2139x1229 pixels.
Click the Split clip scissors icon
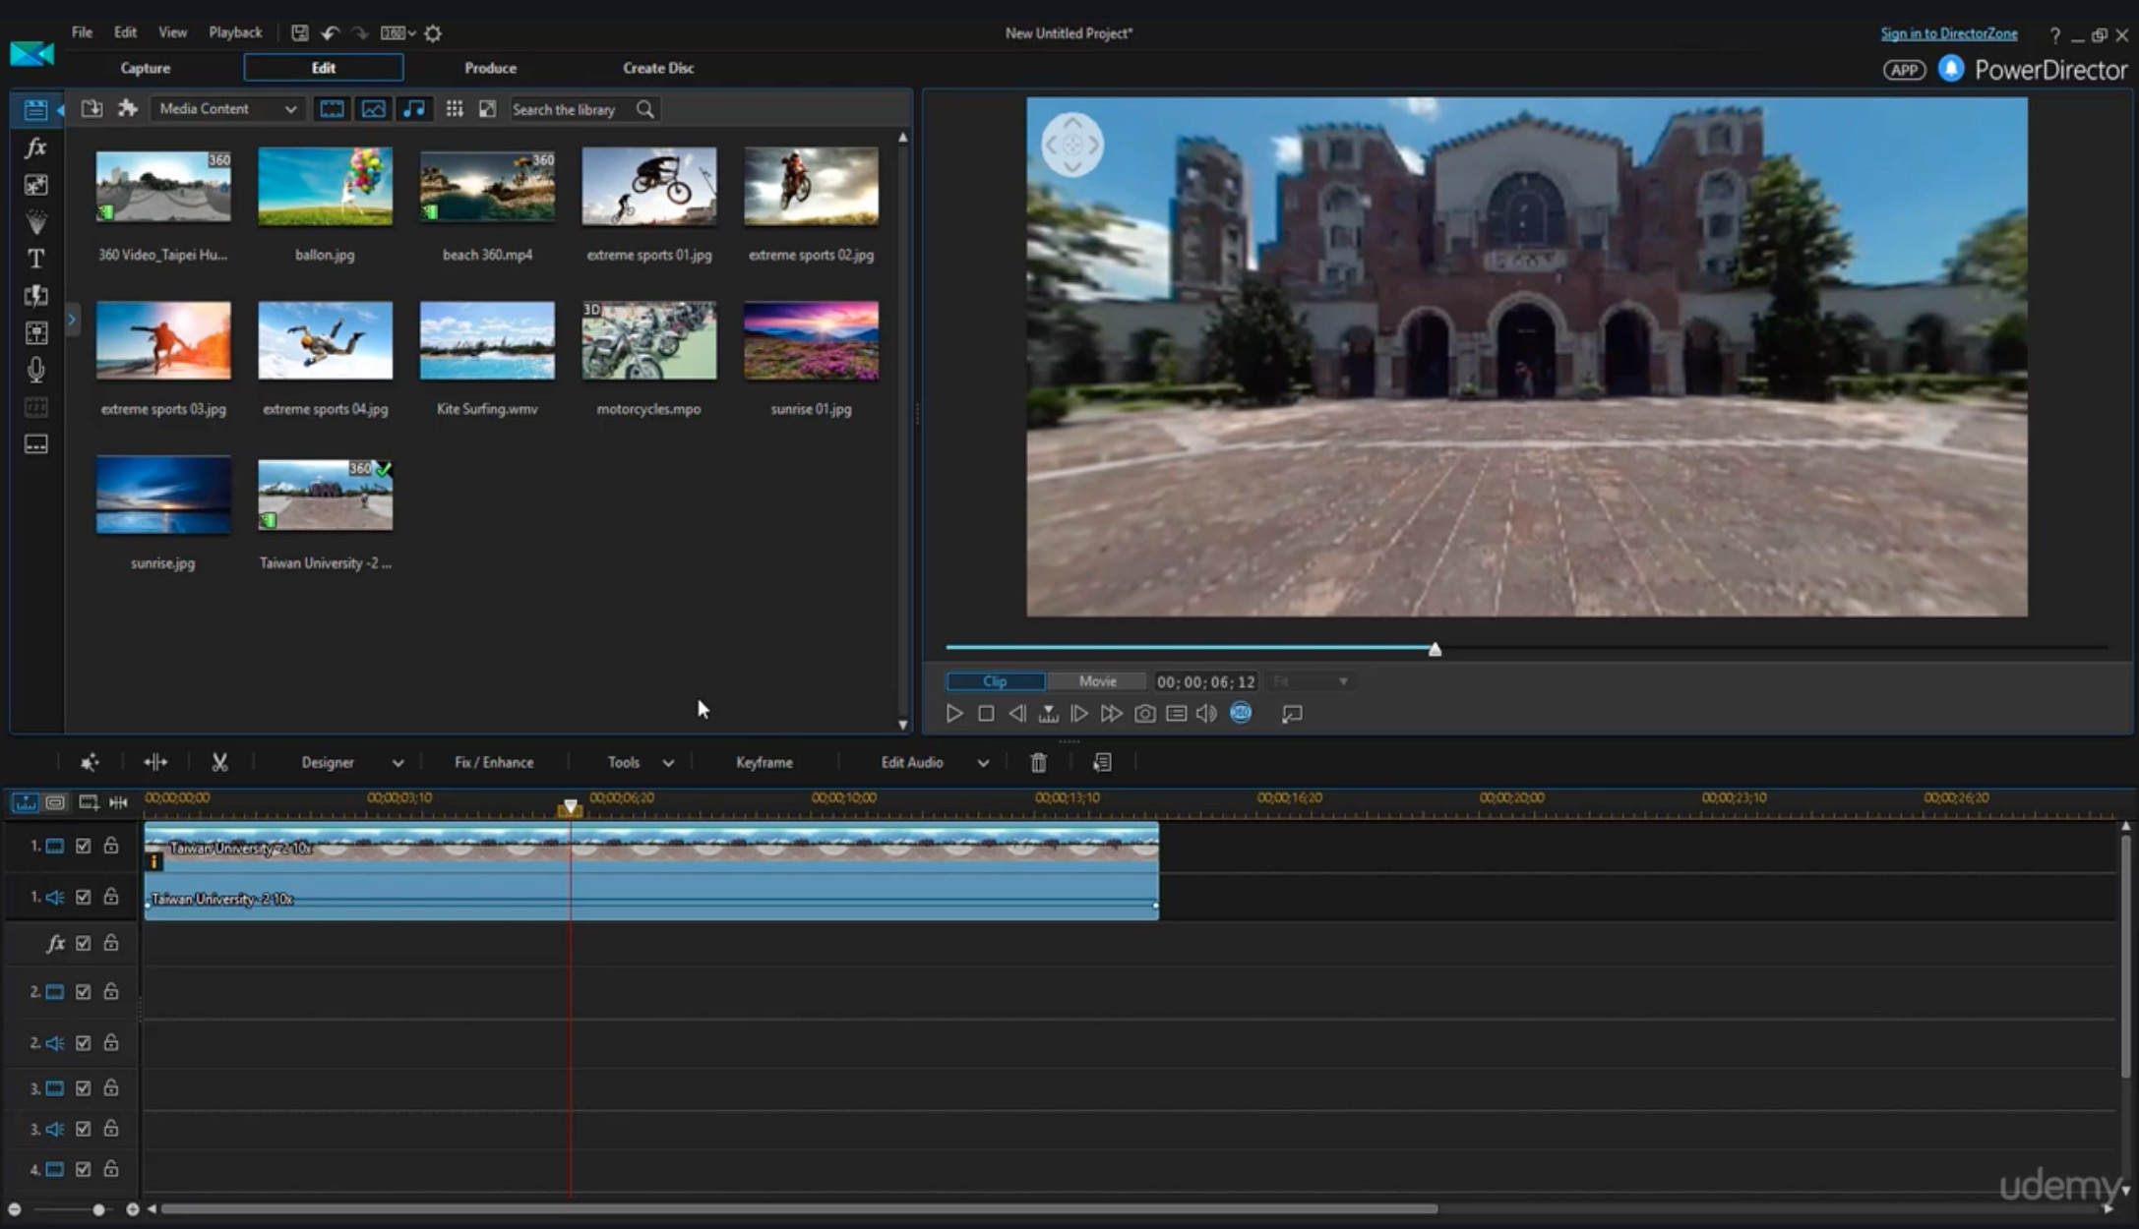pyautogui.click(x=219, y=762)
